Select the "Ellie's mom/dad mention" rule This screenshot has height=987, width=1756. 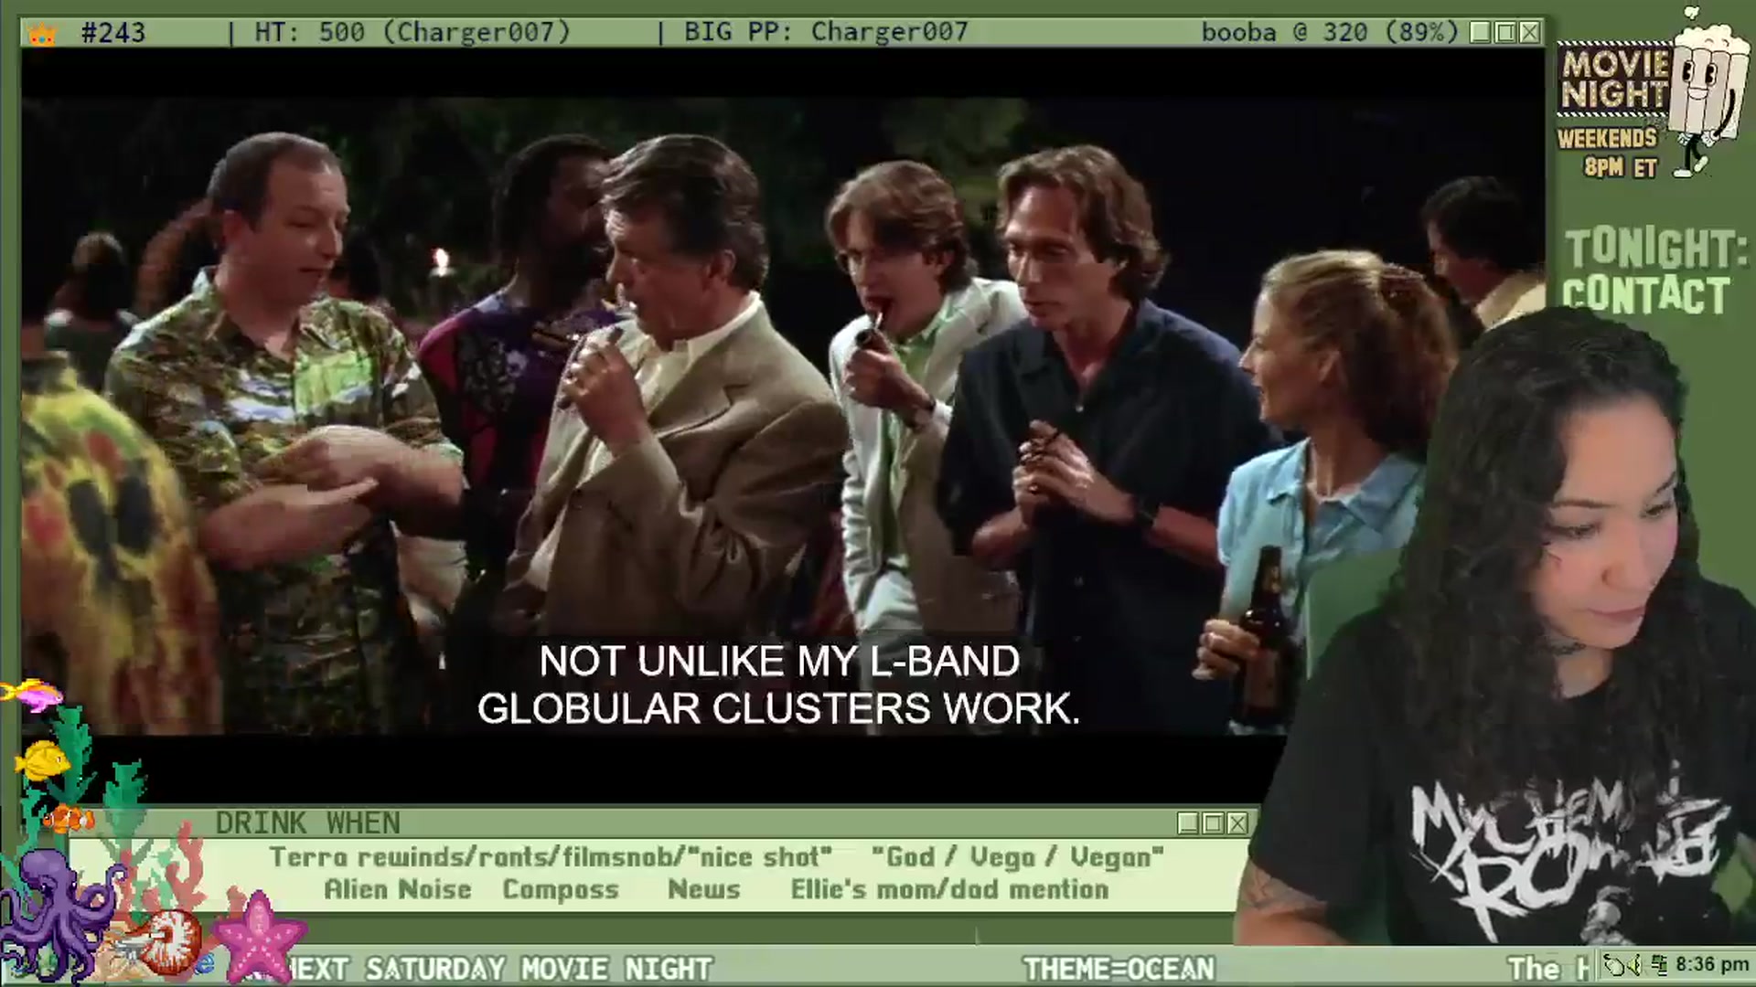coord(949,889)
